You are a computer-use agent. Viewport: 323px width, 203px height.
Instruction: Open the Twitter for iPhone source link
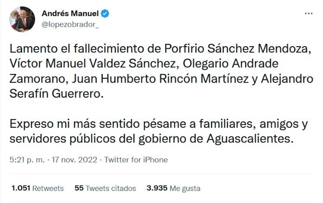click(x=136, y=160)
